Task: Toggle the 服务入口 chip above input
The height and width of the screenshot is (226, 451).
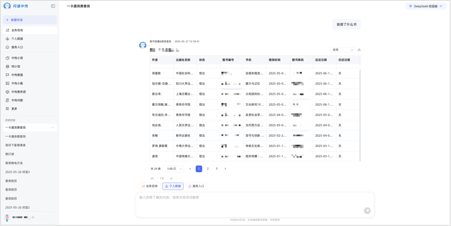Action: coord(196,186)
